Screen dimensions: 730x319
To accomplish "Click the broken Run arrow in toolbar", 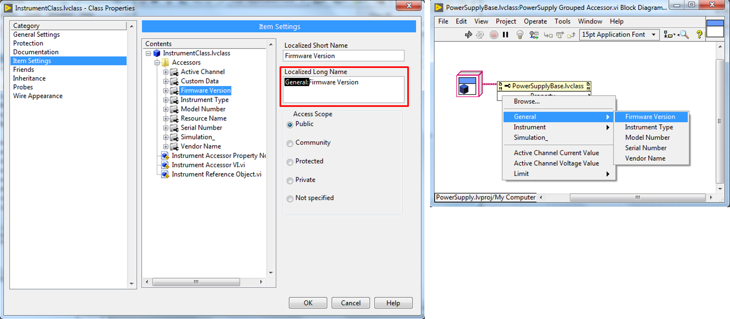I will [468, 35].
